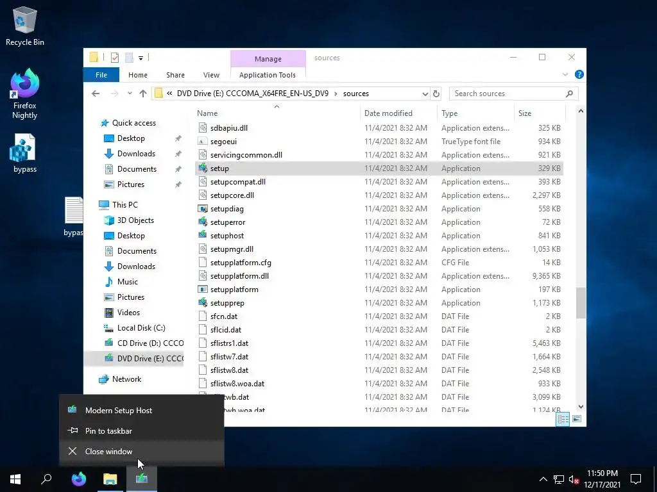
Task: Go back with the Back arrow
Action: [96, 94]
